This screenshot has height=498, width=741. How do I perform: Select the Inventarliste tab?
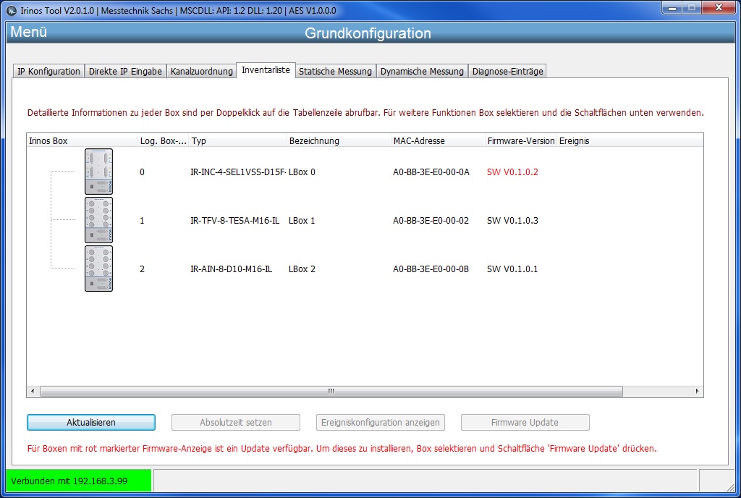266,70
